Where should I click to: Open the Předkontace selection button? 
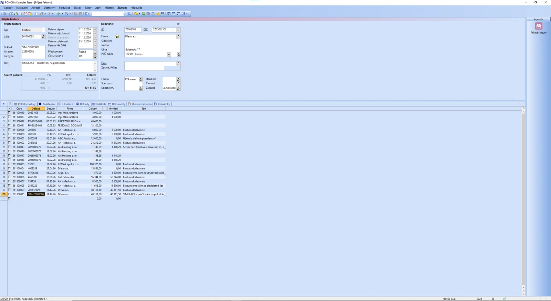95,52
